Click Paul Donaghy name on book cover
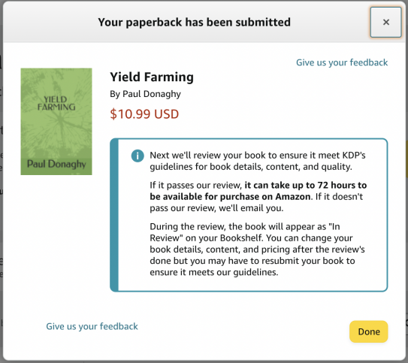The image size is (408, 363). tap(56, 164)
